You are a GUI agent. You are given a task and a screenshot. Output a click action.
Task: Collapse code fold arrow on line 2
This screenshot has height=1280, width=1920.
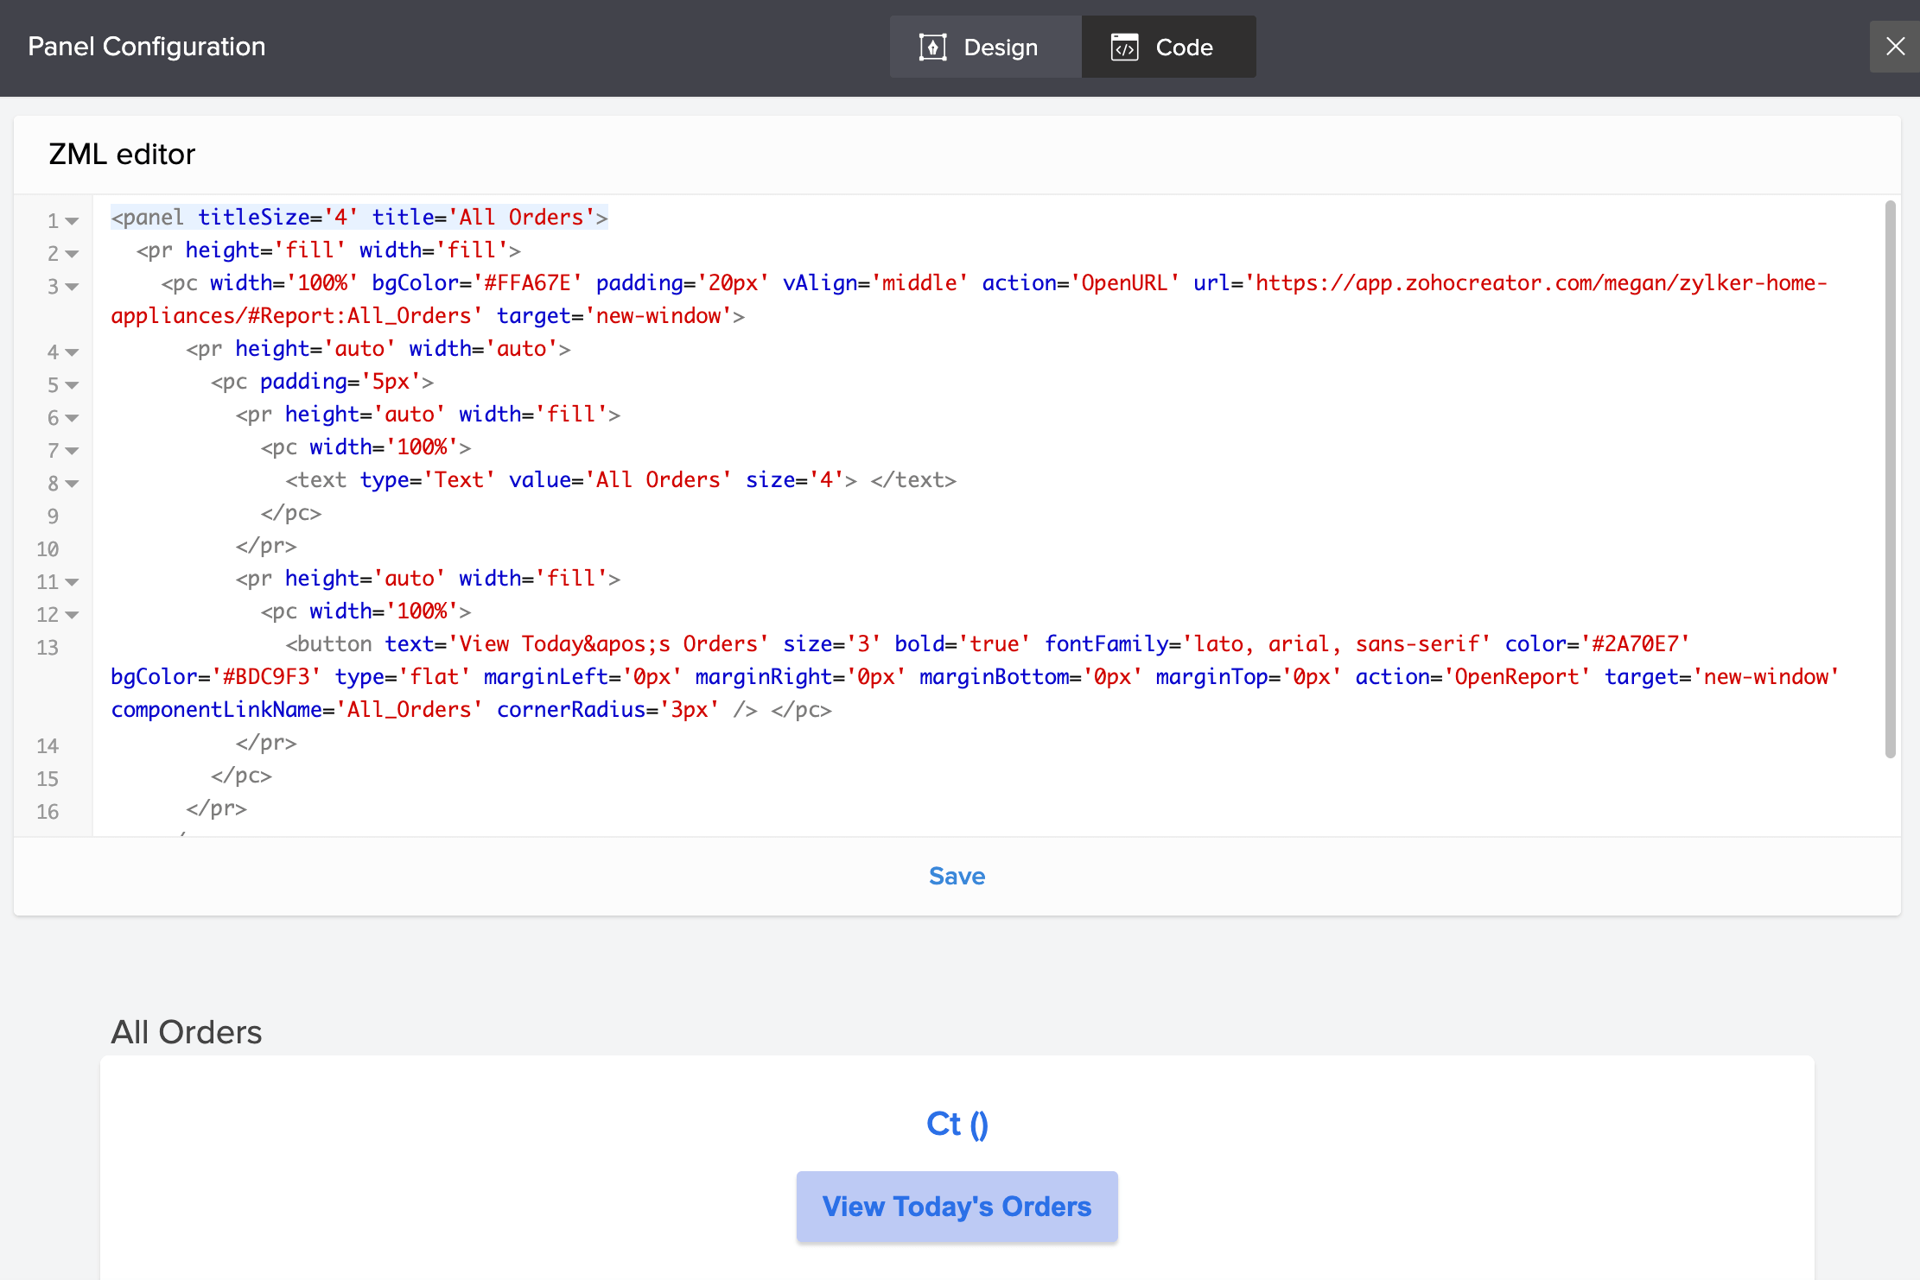tap(72, 254)
